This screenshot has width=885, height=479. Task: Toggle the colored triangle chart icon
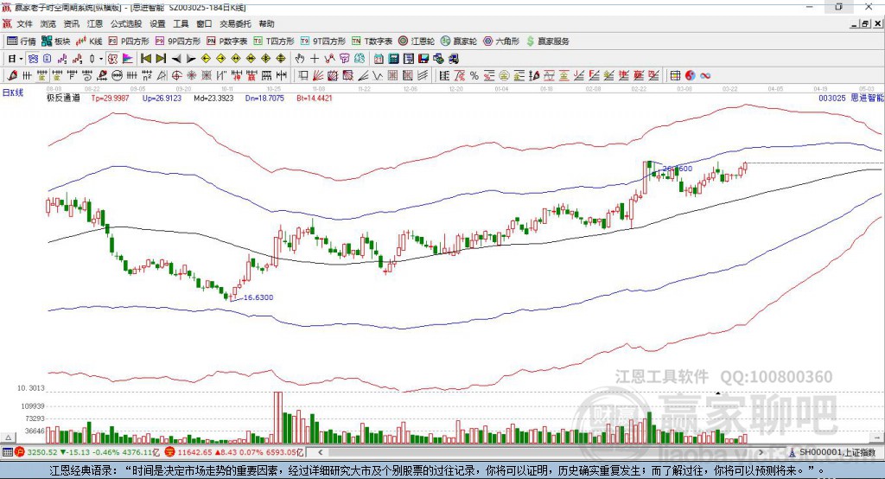[x=128, y=59]
